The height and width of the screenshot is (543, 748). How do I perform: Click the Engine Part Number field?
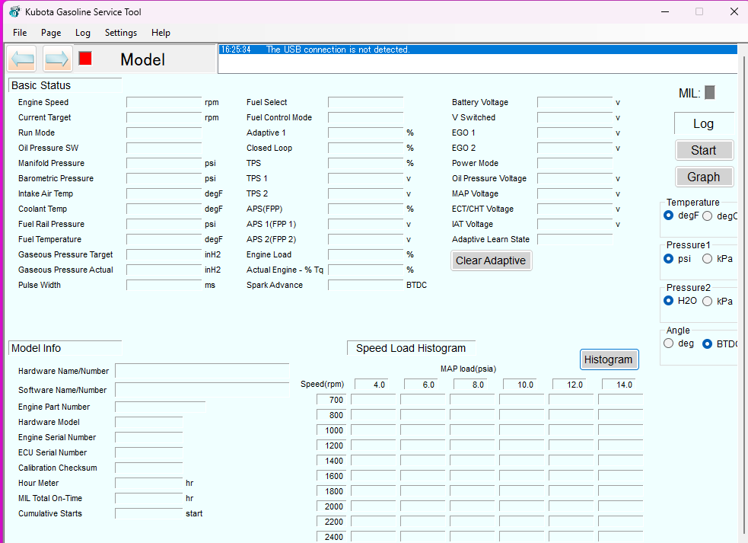pyautogui.click(x=161, y=407)
